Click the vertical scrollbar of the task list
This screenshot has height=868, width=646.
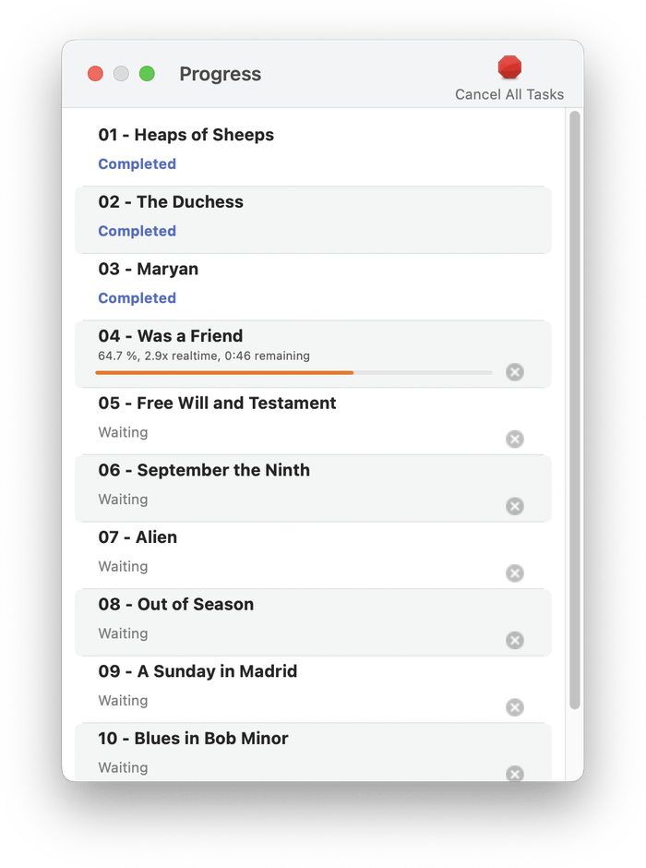click(575, 410)
